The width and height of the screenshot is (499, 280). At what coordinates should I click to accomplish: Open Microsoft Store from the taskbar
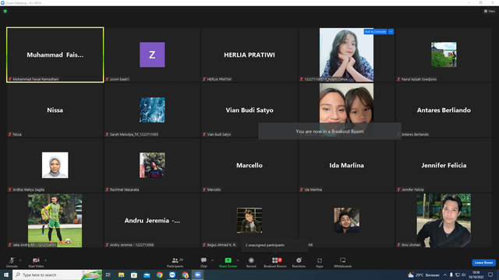coord(134,275)
